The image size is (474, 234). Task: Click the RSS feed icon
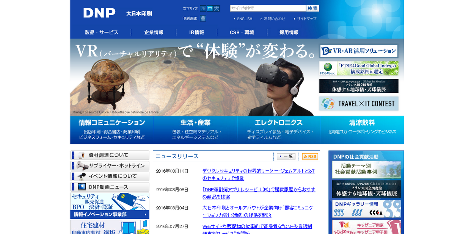310,156
